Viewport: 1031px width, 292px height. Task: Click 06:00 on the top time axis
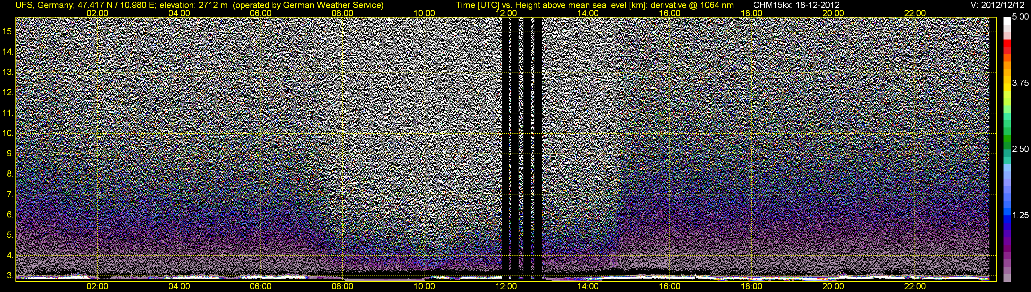pos(260,13)
